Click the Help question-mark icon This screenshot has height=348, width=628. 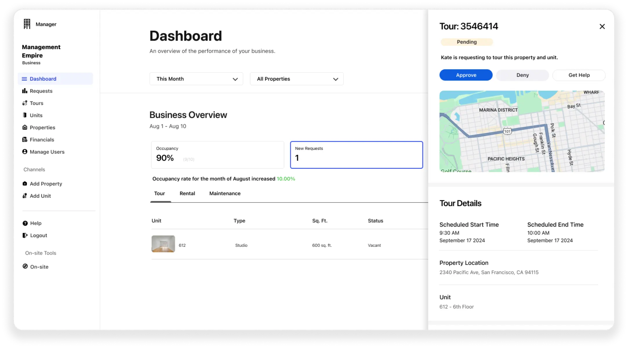tap(25, 223)
